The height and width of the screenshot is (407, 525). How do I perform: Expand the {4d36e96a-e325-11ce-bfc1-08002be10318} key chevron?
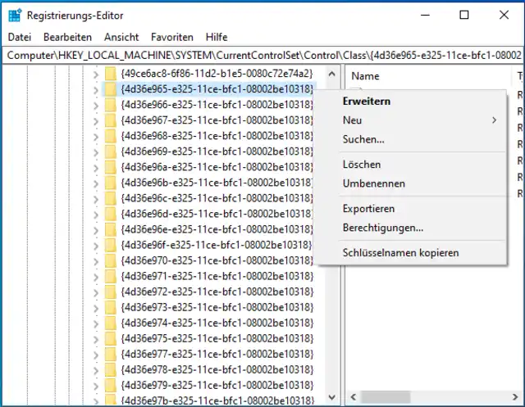(96, 168)
